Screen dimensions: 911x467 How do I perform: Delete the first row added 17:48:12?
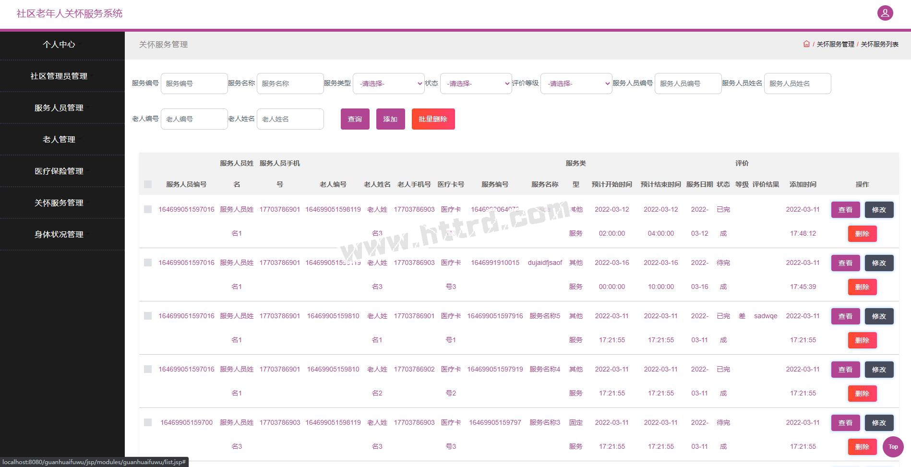point(863,234)
